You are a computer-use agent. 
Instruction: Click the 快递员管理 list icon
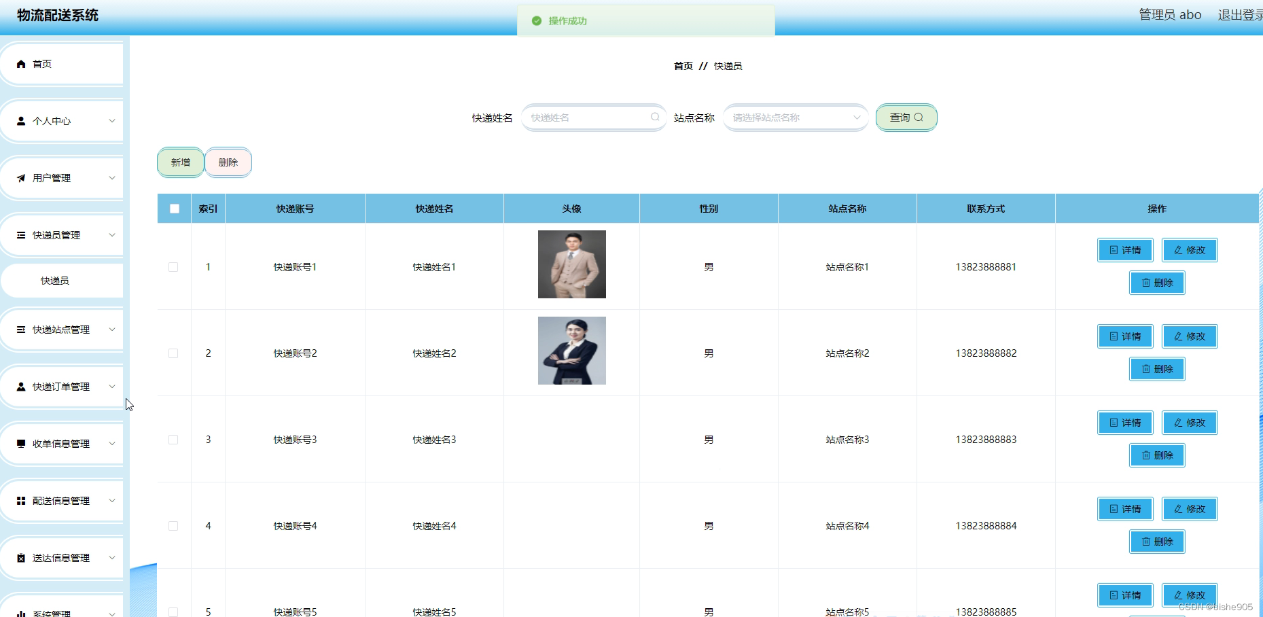coord(20,234)
